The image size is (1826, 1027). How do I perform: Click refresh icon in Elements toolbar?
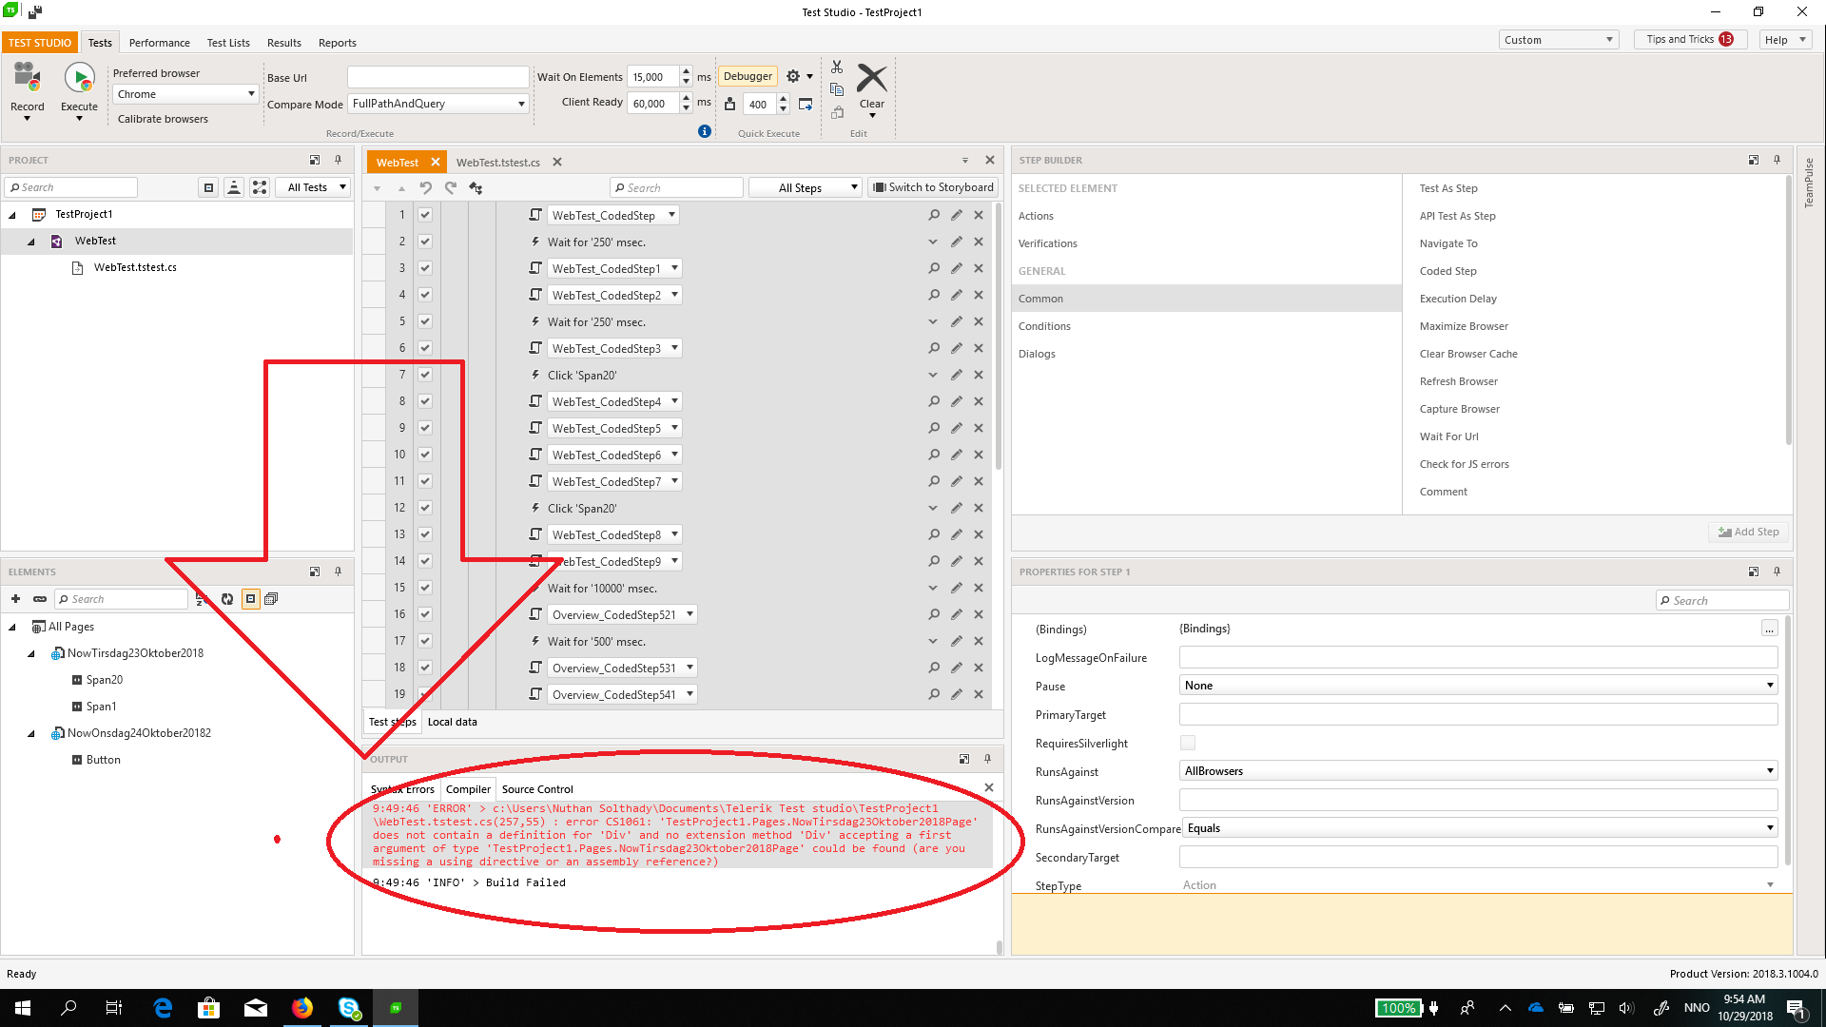pyautogui.click(x=227, y=599)
